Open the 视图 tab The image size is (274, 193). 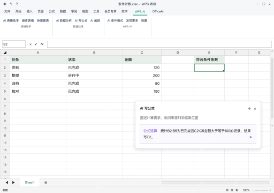(x=85, y=11)
